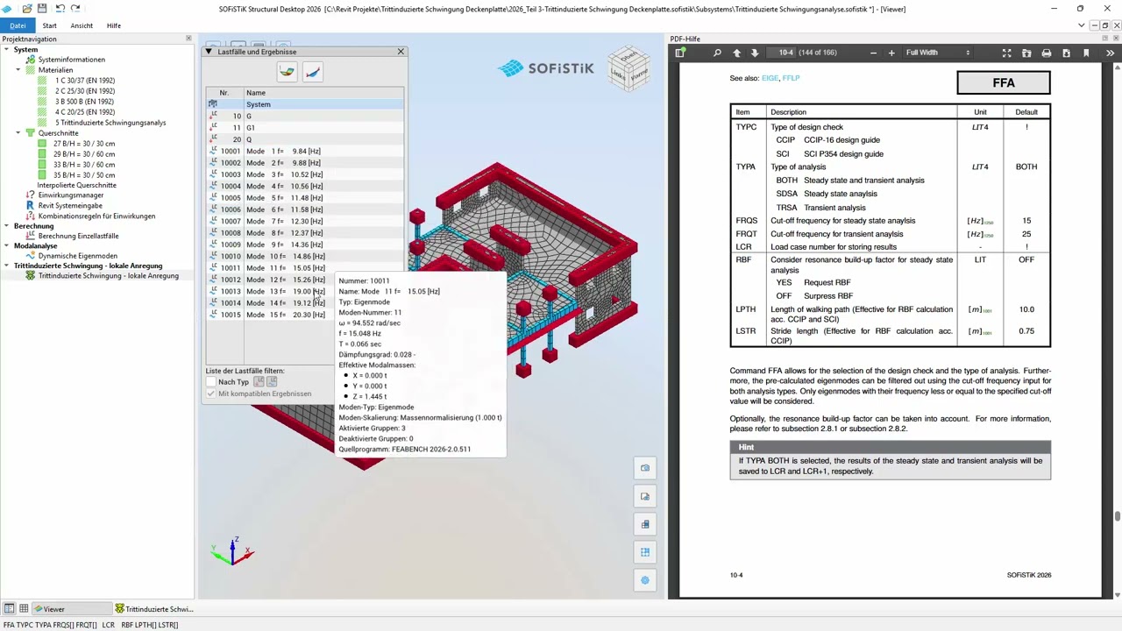Collapse the System tree node
The width and height of the screenshot is (1122, 631).
click(6, 49)
